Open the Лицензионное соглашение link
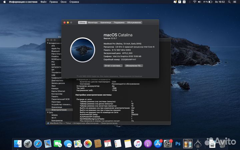The height and width of the screenshot is (150, 240). pyautogui.click(x=131, y=76)
